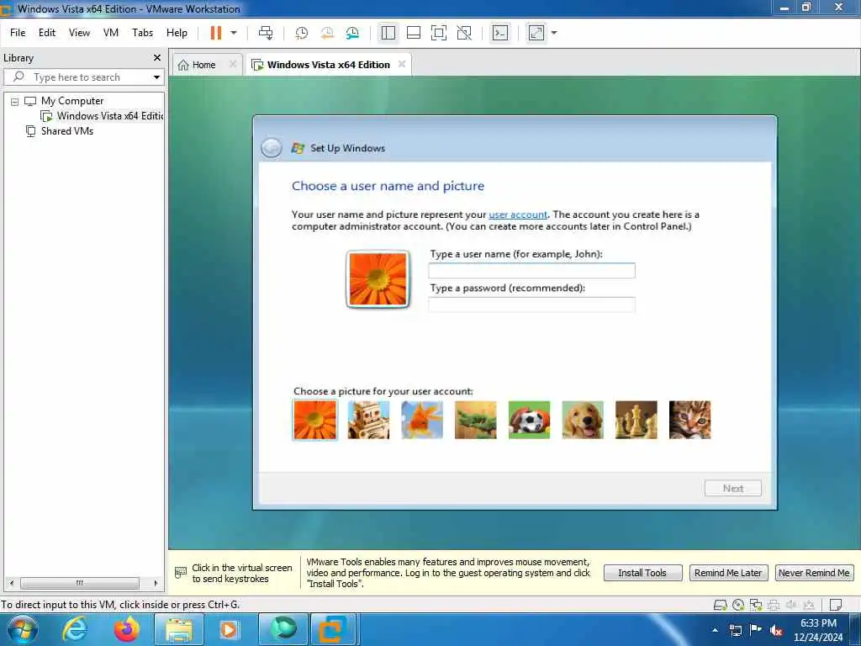Pause the VM with the orange suspend button
This screenshot has width=861, height=646.
216,33
